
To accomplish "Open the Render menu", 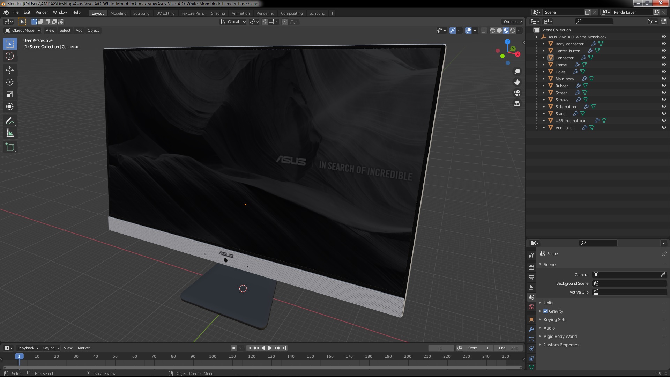I will pos(42,12).
